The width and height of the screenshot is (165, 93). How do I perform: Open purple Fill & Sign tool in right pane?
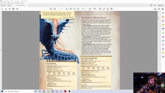[163, 49]
